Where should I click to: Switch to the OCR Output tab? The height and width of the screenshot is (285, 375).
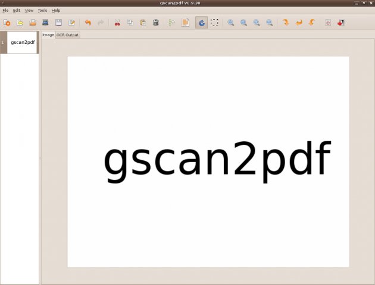click(x=67, y=35)
